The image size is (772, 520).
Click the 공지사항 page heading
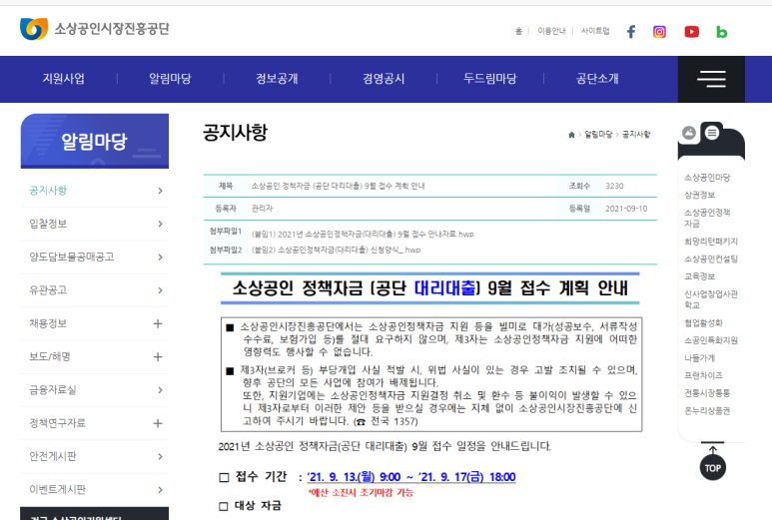click(236, 133)
